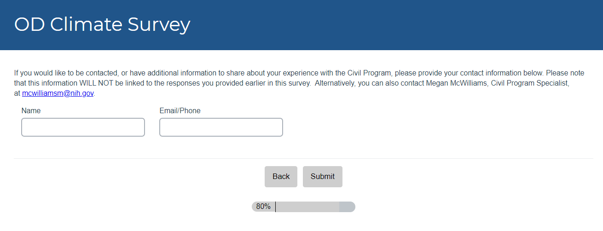Click the light filled section of the progress bar
The height and width of the screenshot is (231, 603).
point(307,207)
